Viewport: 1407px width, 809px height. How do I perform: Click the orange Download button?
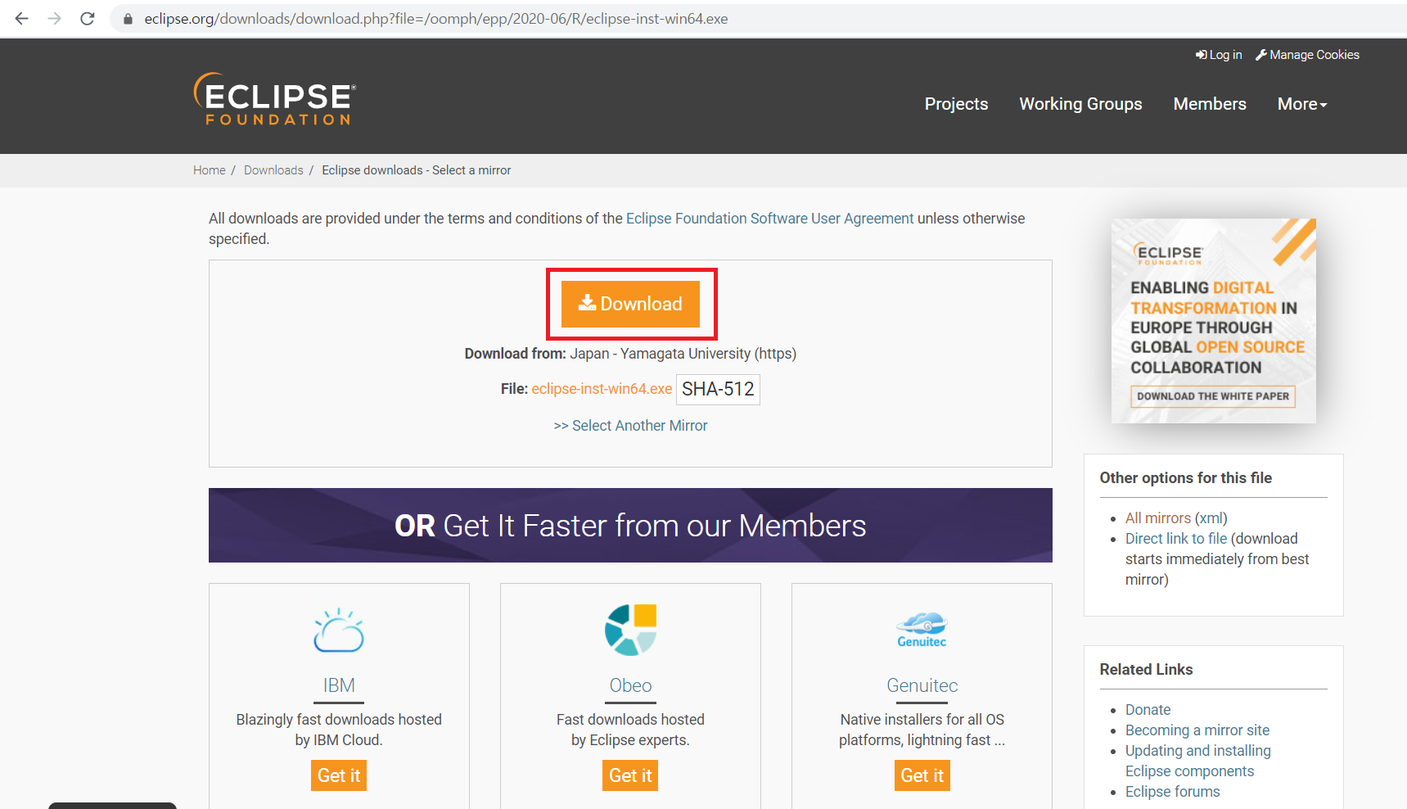[x=630, y=304]
